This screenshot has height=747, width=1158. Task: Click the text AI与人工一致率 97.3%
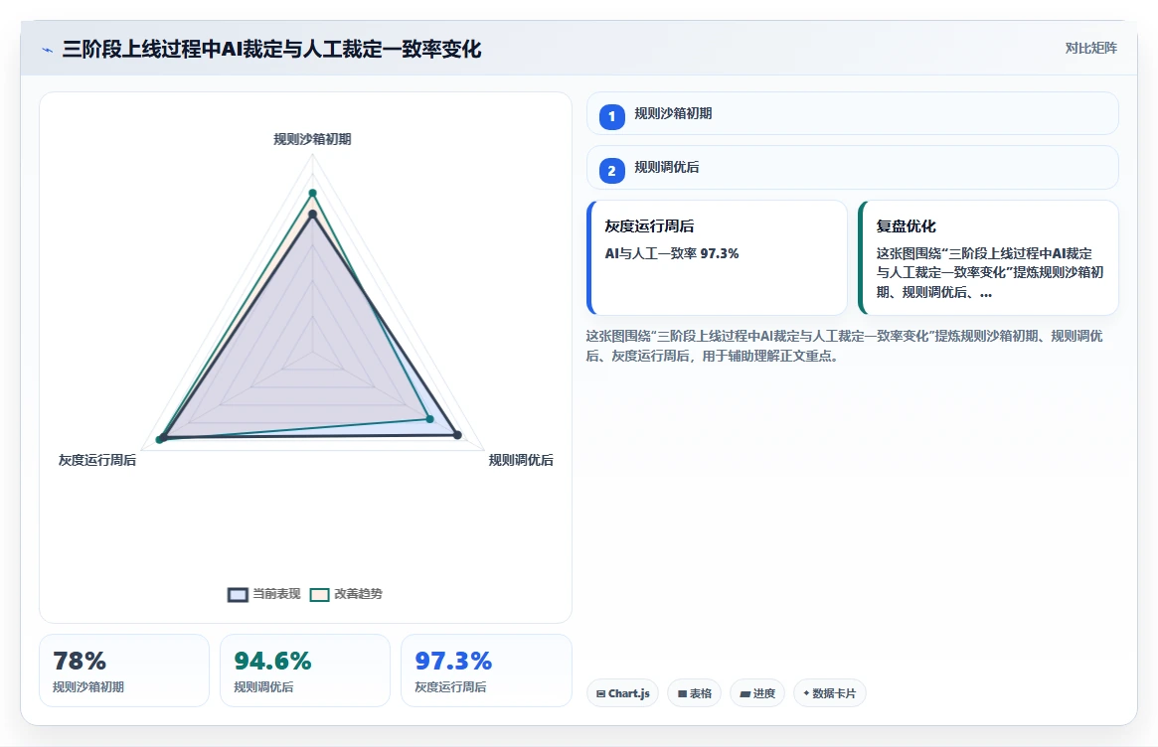tap(671, 253)
